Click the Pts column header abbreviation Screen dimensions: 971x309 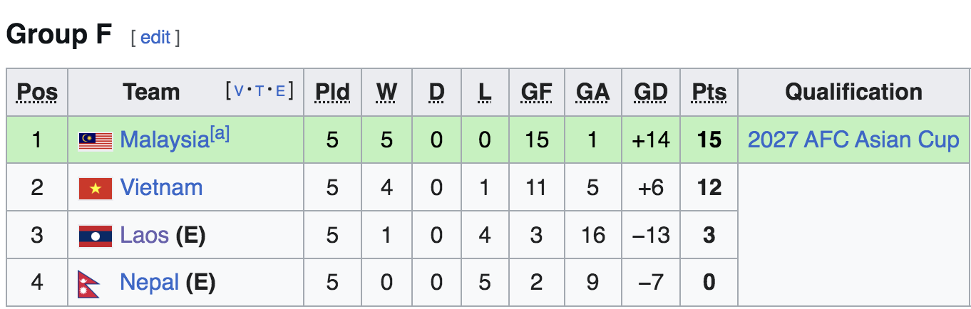point(709,92)
